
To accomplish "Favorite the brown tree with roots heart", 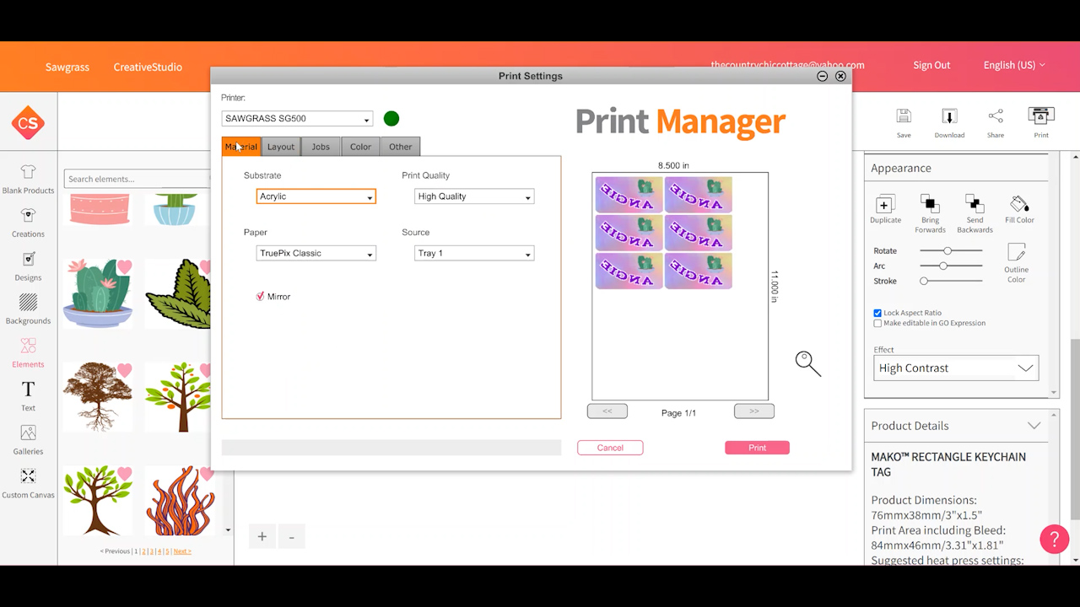I will [x=124, y=370].
